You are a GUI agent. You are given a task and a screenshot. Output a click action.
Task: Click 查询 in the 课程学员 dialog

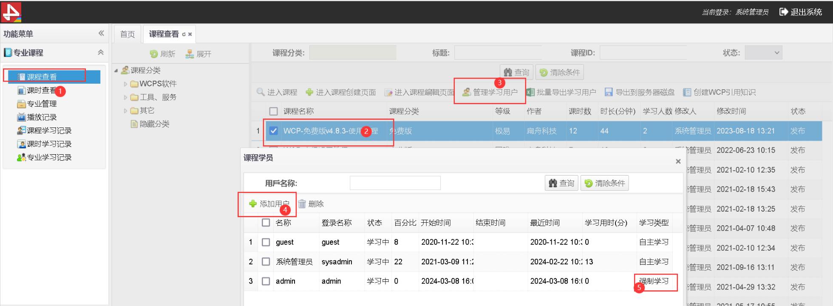(561, 183)
